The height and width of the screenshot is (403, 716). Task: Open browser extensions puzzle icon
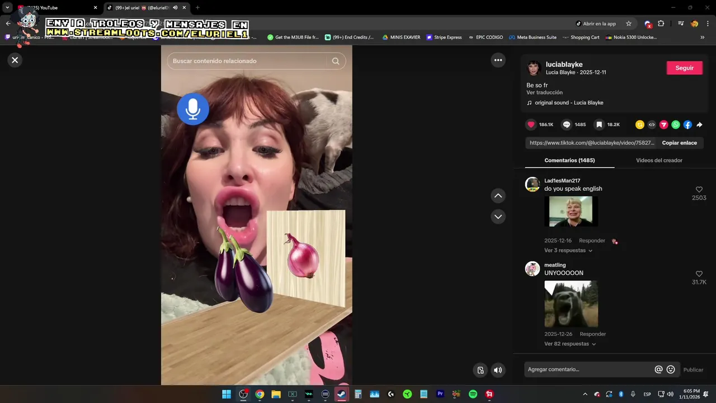pos(661,24)
